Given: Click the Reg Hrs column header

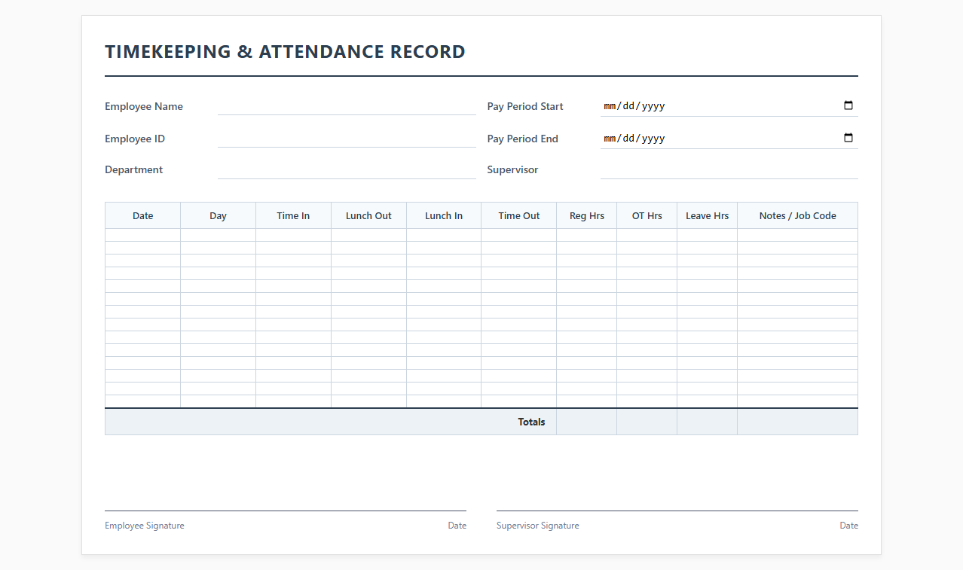Looking at the screenshot, I should (x=587, y=215).
